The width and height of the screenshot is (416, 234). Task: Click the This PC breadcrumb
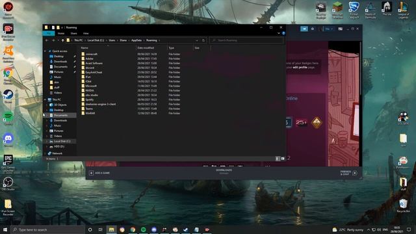78,40
